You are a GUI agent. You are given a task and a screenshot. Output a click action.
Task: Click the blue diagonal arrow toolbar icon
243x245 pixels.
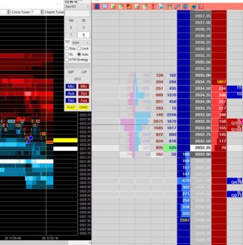point(161,7)
